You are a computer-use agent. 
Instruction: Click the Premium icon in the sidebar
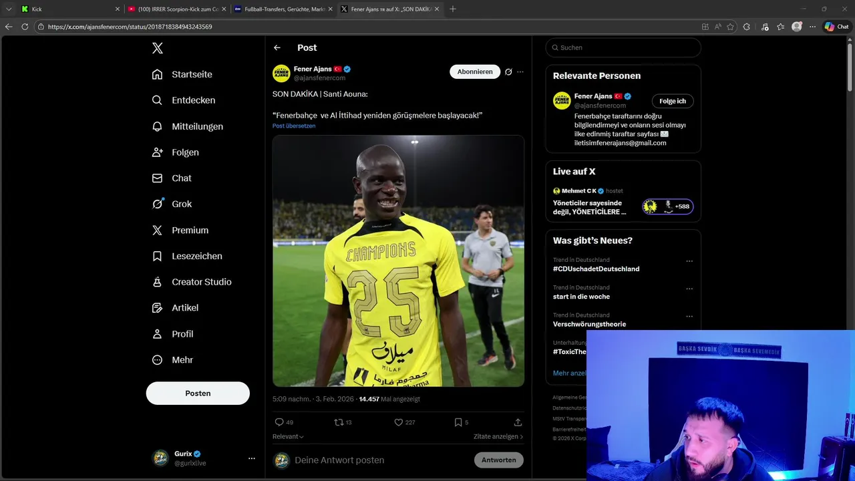tap(157, 230)
